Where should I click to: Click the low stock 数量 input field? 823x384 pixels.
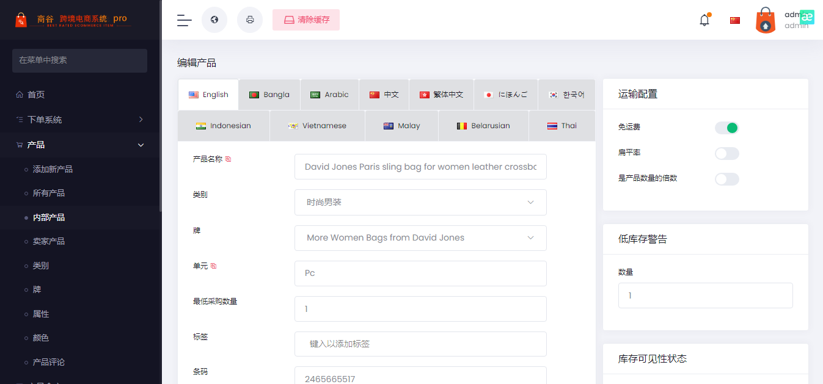pyautogui.click(x=706, y=295)
